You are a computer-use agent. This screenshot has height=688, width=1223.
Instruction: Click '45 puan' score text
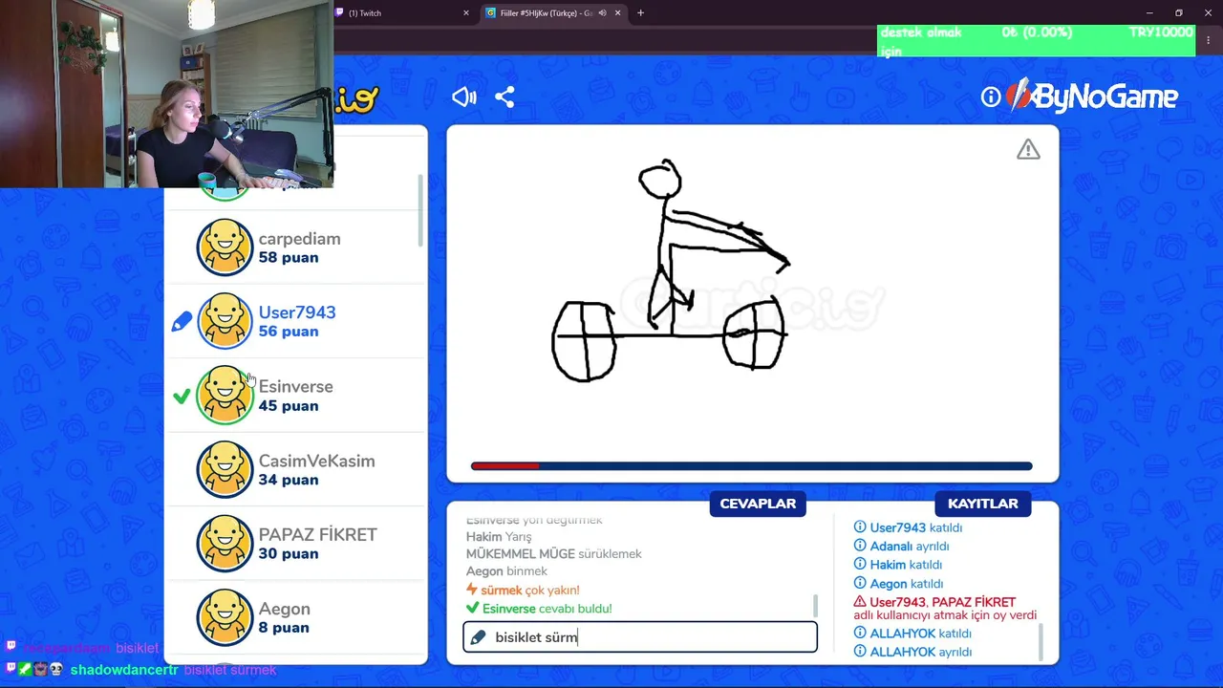click(x=289, y=406)
